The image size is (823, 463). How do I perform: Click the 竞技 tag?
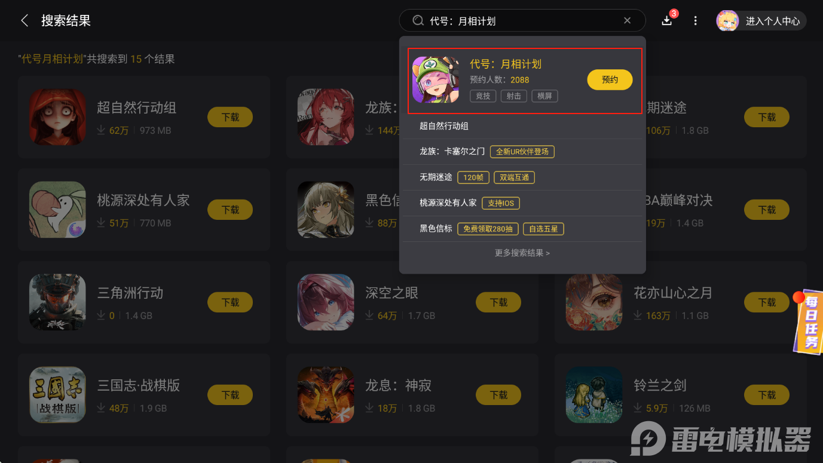pos(483,96)
